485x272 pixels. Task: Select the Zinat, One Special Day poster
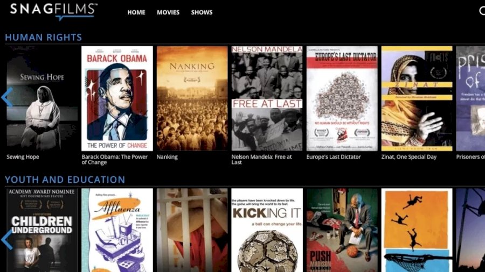click(x=417, y=98)
